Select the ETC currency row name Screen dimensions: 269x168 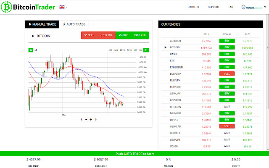click(172, 60)
